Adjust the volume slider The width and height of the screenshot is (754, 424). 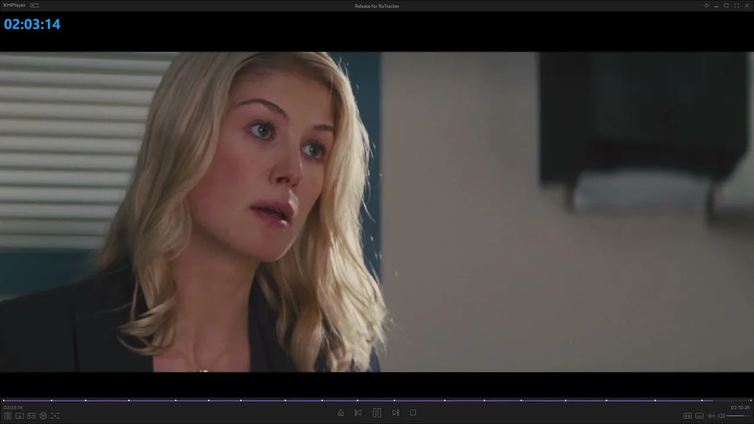739,416
